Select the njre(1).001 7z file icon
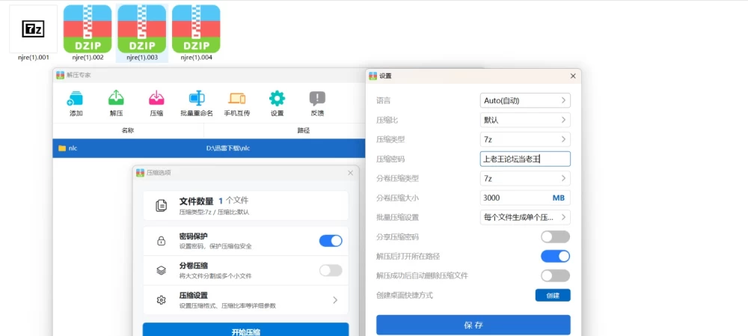 [34, 29]
